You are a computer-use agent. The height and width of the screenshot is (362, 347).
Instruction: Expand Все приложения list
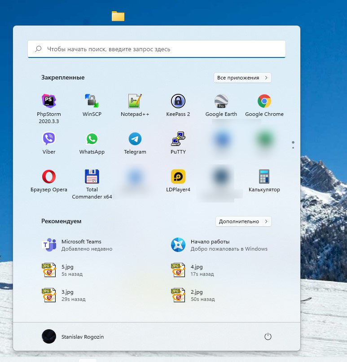coord(242,78)
